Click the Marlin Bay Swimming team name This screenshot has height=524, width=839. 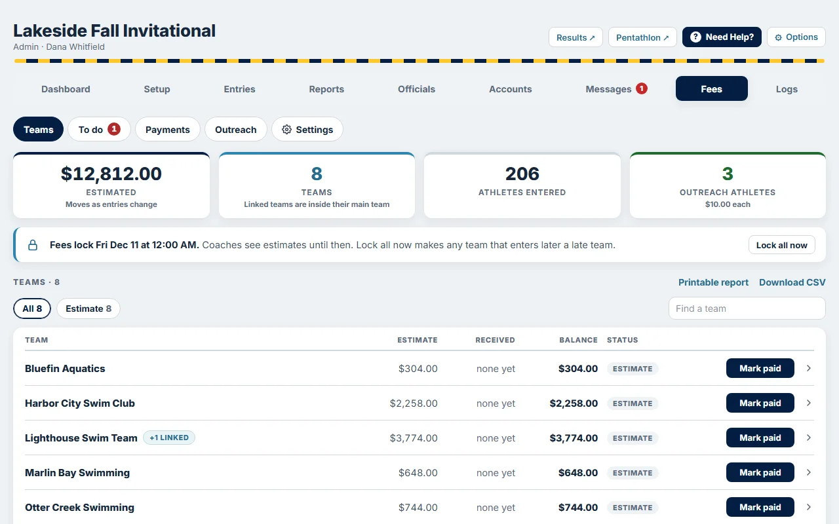[x=77, y=473]
